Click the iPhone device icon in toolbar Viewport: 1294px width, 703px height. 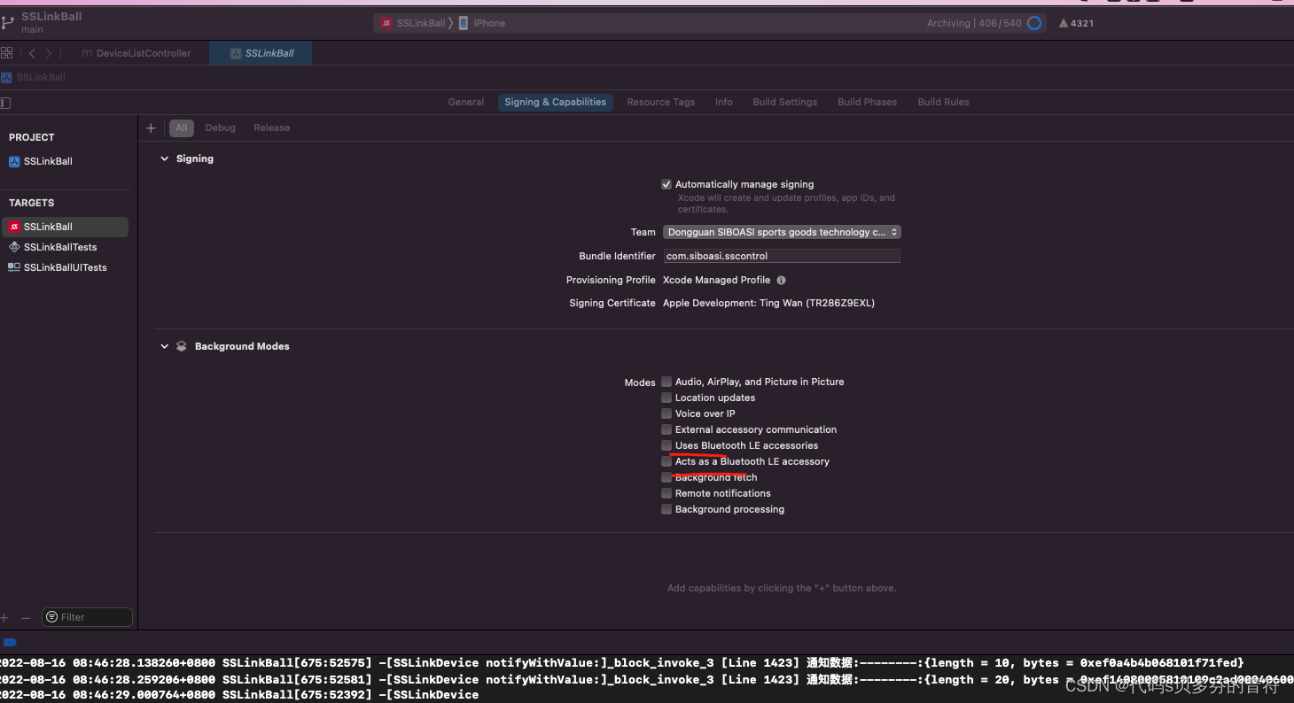[464, 23]
